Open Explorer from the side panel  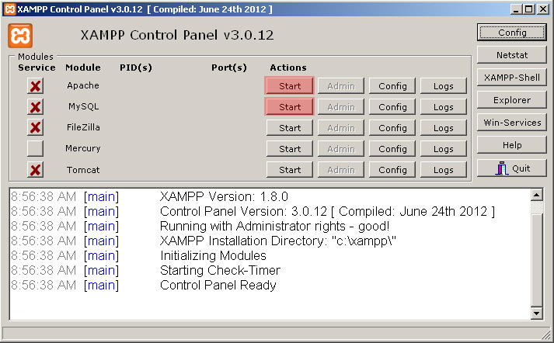coord(512,100)
